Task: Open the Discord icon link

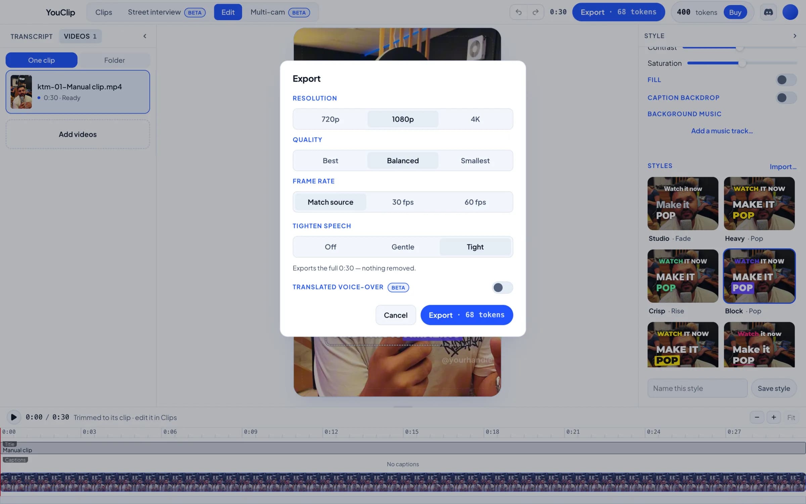Action: 768,12
